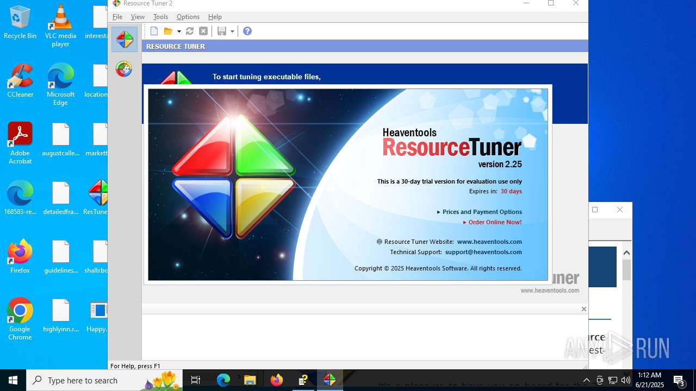Click the 'For Help, press F1' status text

[135, 366]
